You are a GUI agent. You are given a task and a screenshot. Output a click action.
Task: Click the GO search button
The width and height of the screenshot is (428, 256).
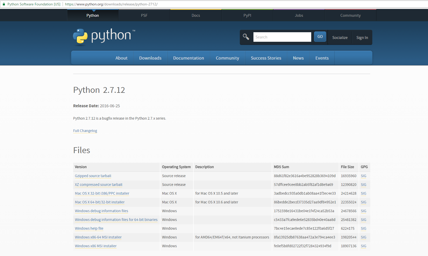point(320,37)
